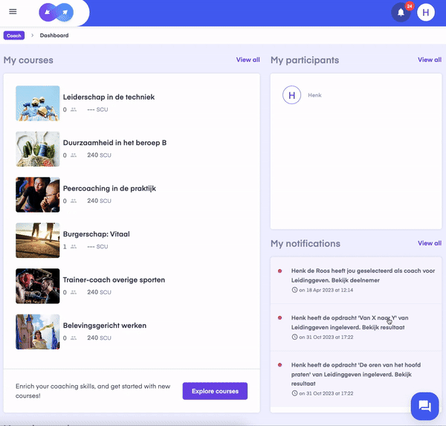Open the chat widget
446x426 pixels.
click(x=424, y=406)
